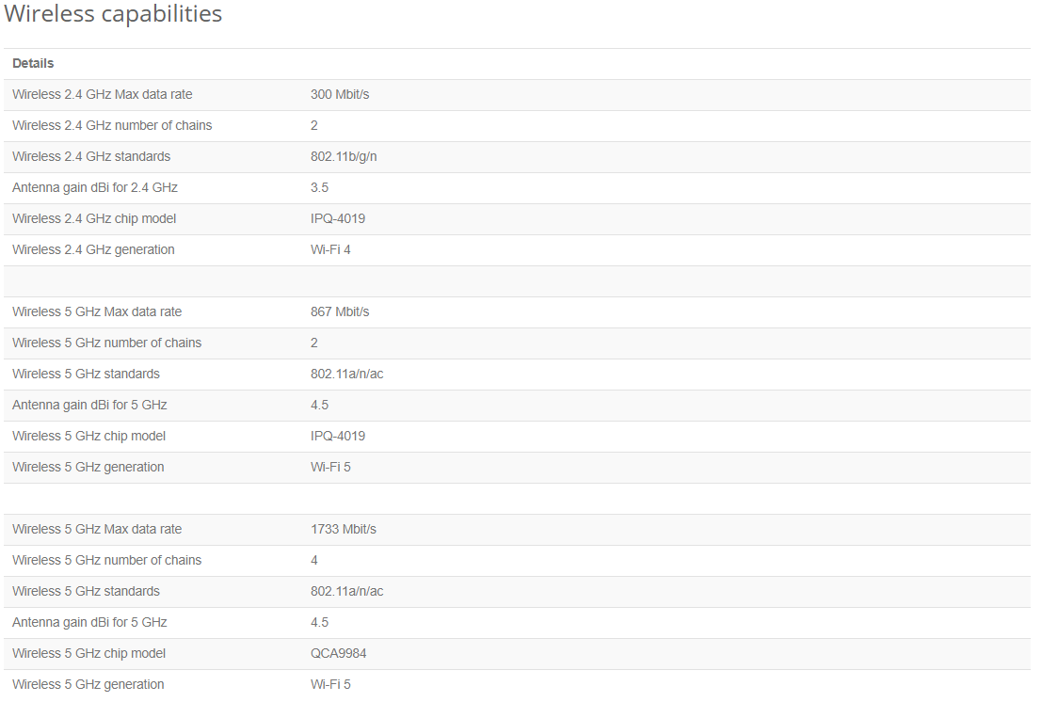Click the Wireless capabilities heading
Screen dimensions: 1042x702
tap(113, 14)
